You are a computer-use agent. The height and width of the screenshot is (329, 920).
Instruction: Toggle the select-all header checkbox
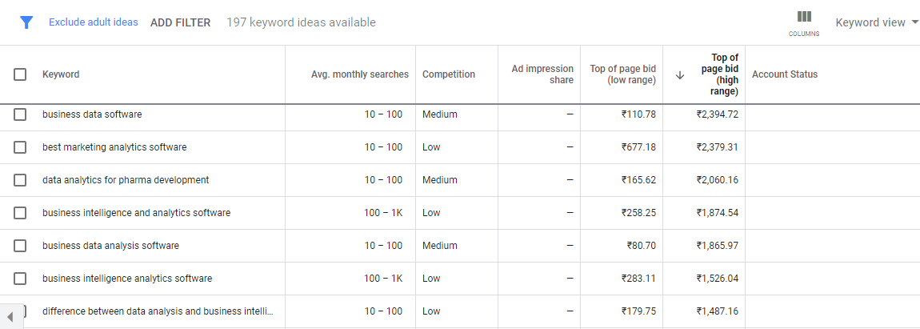(20, 74)
